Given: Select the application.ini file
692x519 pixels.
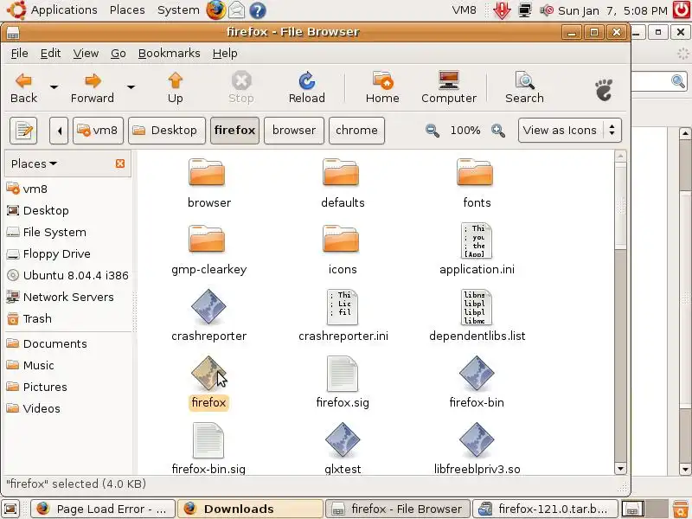Looking at the screenshot, I should (x=477, y=241).
